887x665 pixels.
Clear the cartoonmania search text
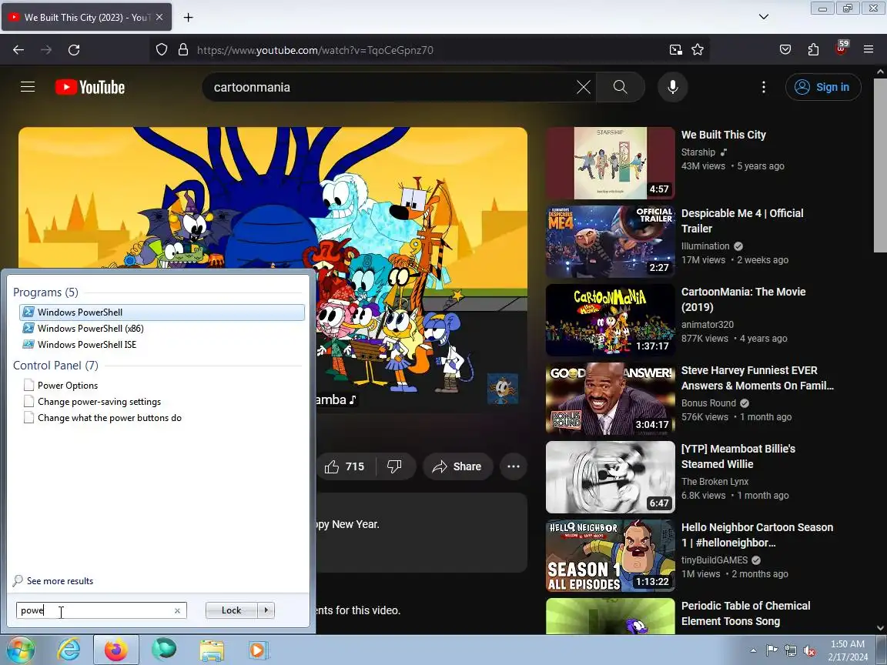[x=583, y=87]
